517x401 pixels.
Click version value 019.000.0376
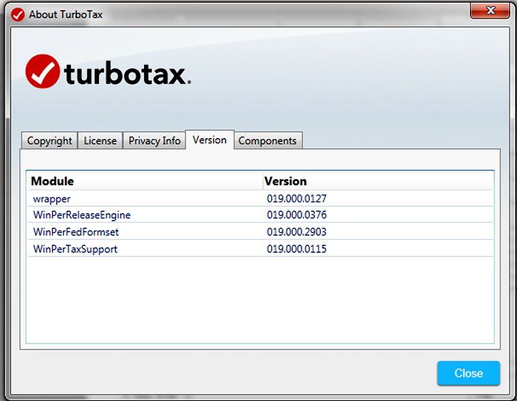(x=296, y=215)
